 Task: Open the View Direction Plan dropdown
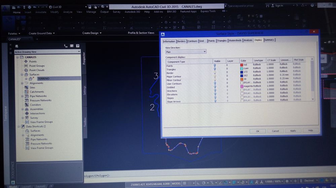[186, 52]
